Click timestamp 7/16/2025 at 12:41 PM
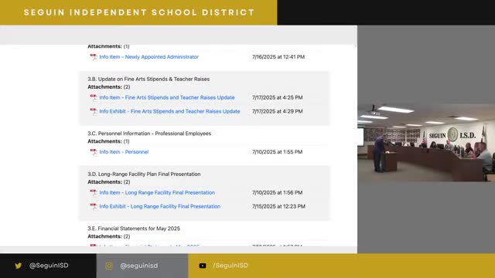 coord(278,57)
